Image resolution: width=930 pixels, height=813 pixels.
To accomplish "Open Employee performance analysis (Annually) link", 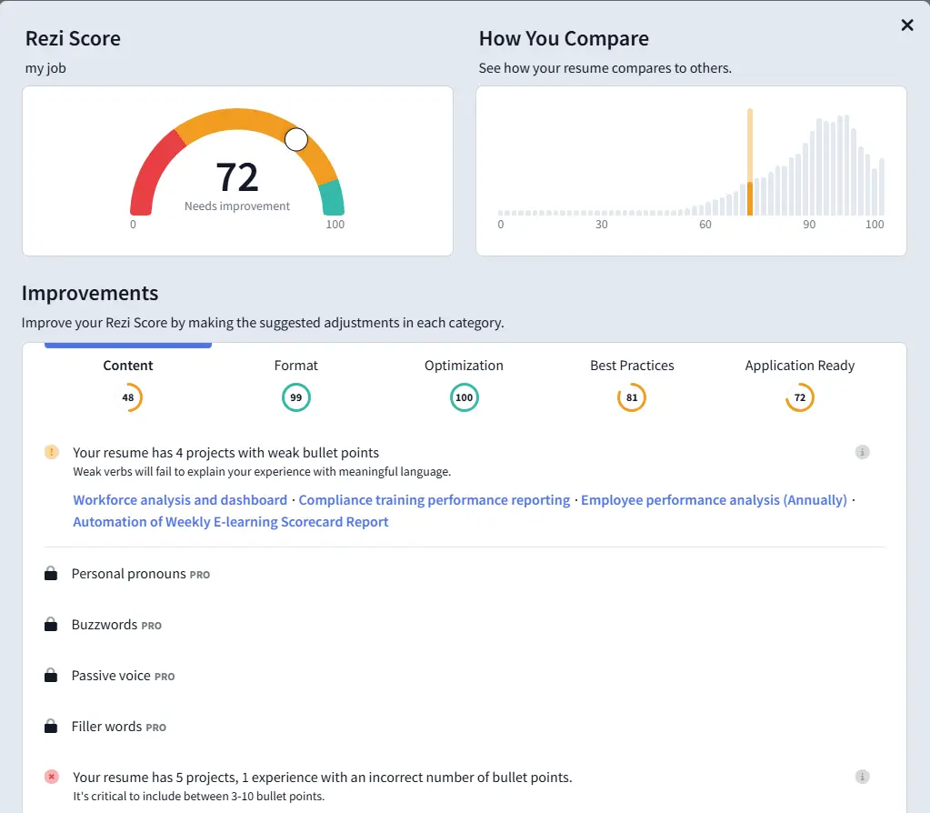I will (715, 500).
